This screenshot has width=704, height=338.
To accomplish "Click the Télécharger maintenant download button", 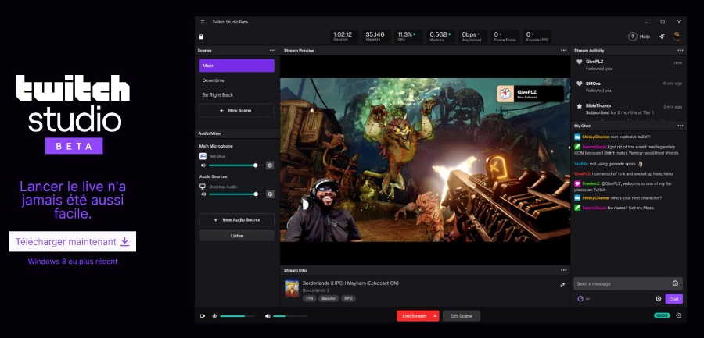I will point(73,242).
